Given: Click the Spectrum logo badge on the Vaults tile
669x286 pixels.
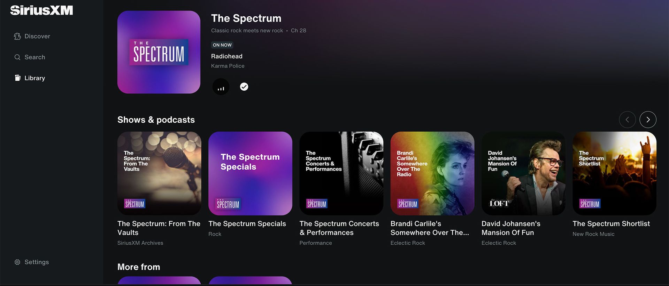Looking at the screenshot, I should click(x=134, y=204).
